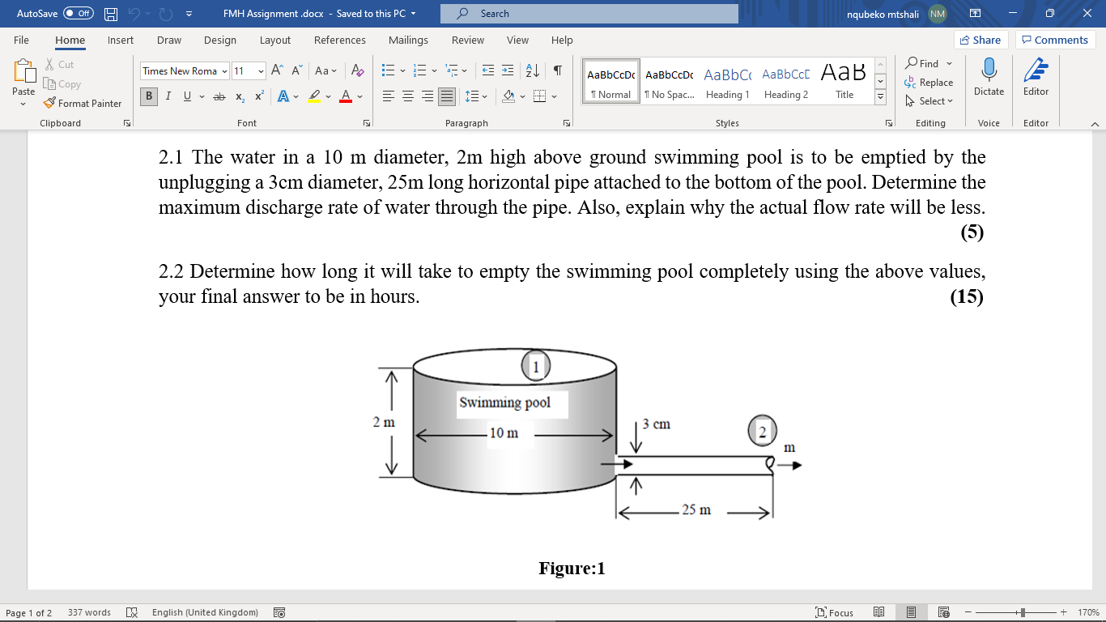
Task: Expand the Styles gallery
Action: click(x=881, y=96)
